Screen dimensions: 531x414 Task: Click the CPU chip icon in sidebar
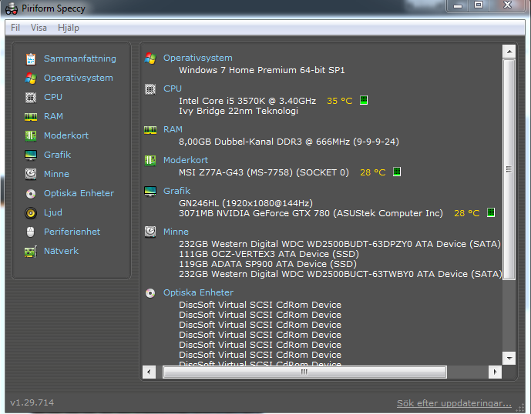31,98
